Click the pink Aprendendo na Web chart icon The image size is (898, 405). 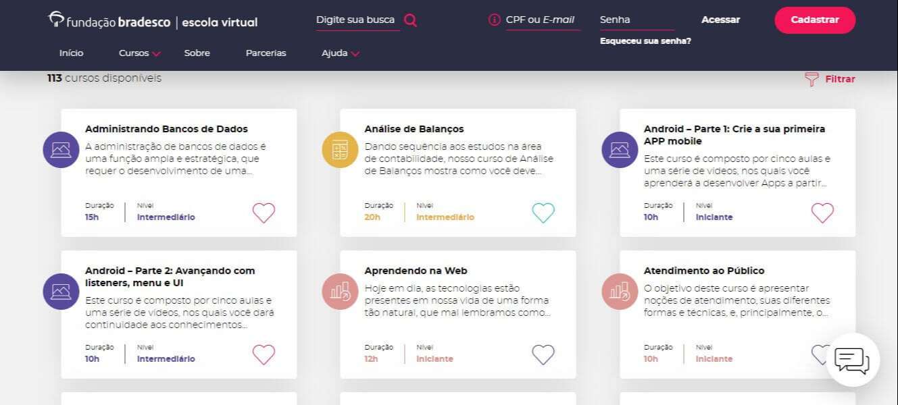pos(340,292)
